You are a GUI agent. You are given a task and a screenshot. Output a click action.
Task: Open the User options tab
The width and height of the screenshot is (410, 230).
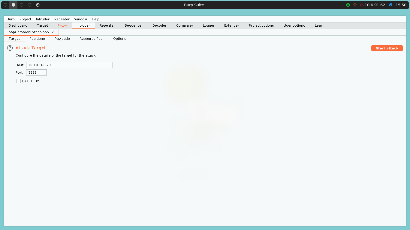(x=294, y=25)
